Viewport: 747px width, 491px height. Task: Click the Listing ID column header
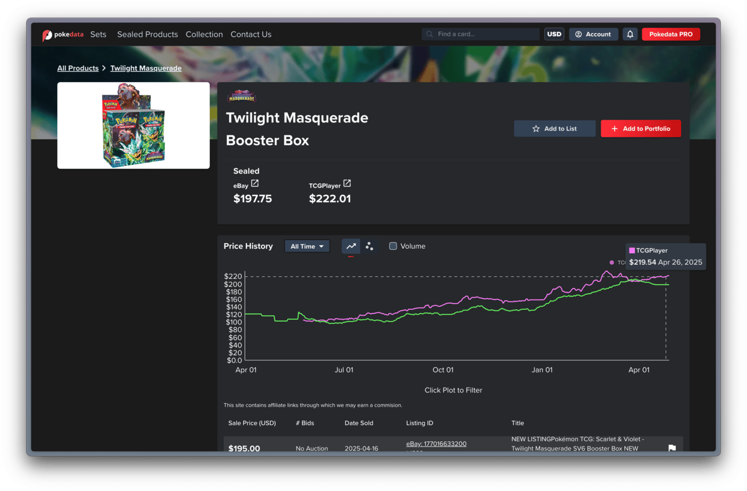pyautogui.click(x=420, y=423)
